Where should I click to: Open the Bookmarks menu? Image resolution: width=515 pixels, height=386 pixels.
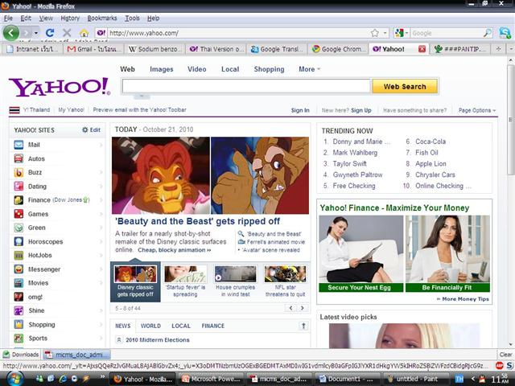[102, 18]
